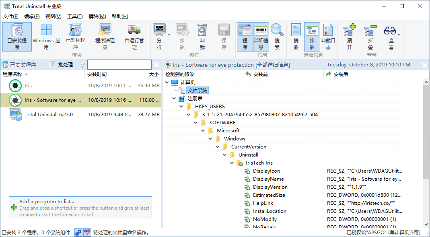Click Add a program to list button

(80, 208)
